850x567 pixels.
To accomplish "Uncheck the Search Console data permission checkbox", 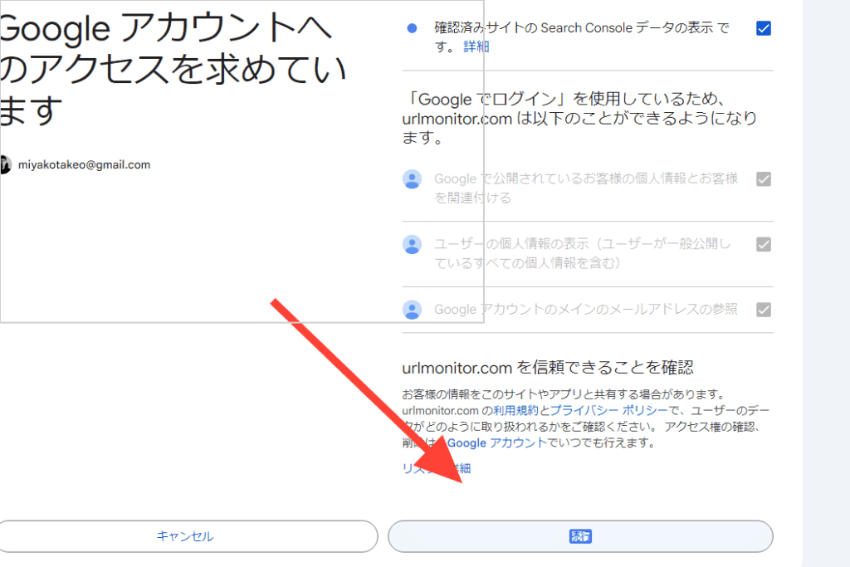I will point(764,28).
